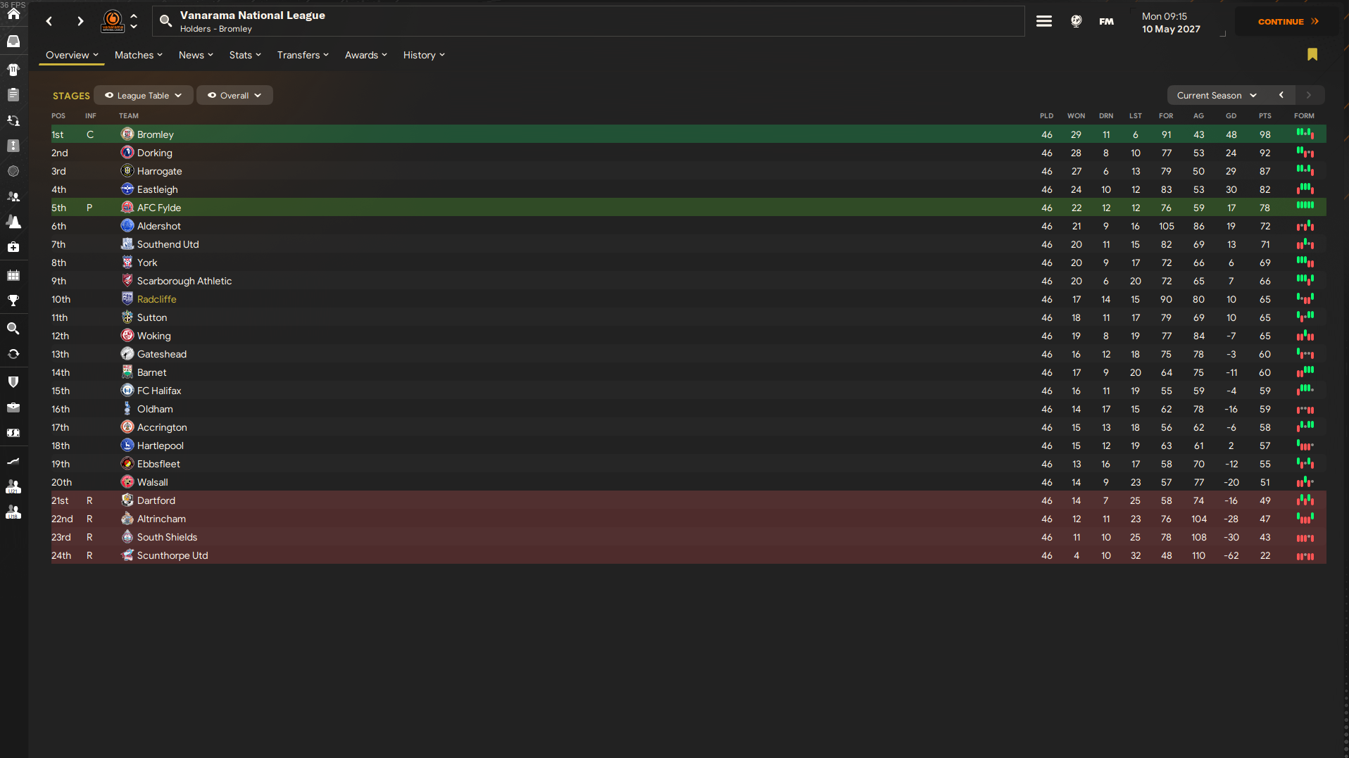Open the Competitions trophy icon
Image resolution: width=1349 pixels, height=758 pixels.
(x=13, y=301)
